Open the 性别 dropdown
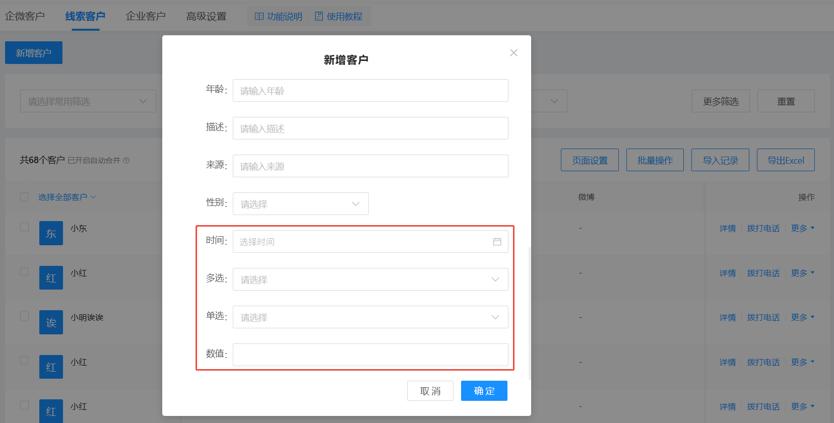The height and width of the screenshot is (423, 834). coord(301,203)
